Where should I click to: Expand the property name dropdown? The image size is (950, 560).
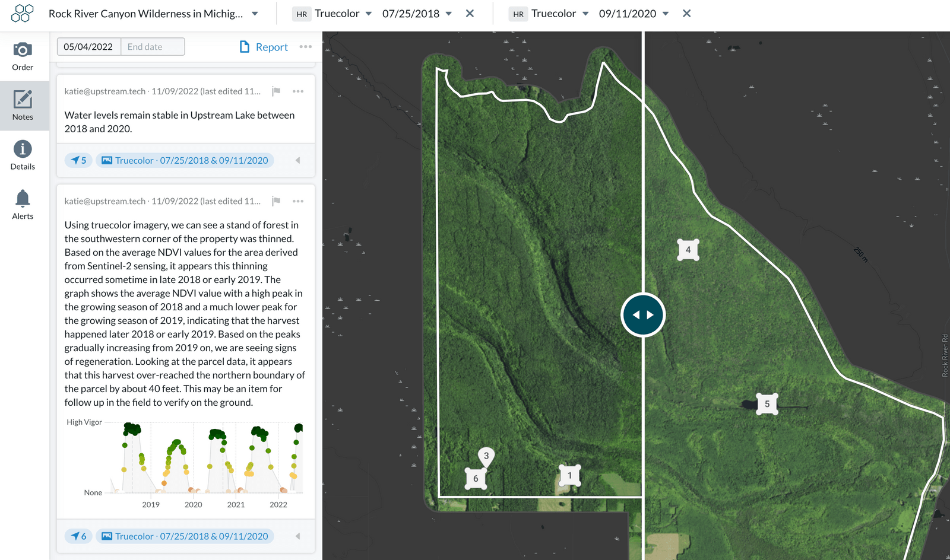coord(255,14)
